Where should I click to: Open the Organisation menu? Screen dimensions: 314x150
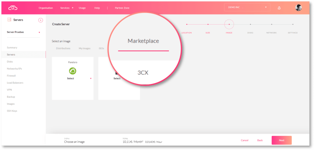46,8
